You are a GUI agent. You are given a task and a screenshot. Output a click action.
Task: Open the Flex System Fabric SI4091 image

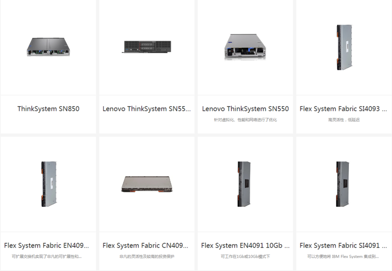(x=343, y=184)
